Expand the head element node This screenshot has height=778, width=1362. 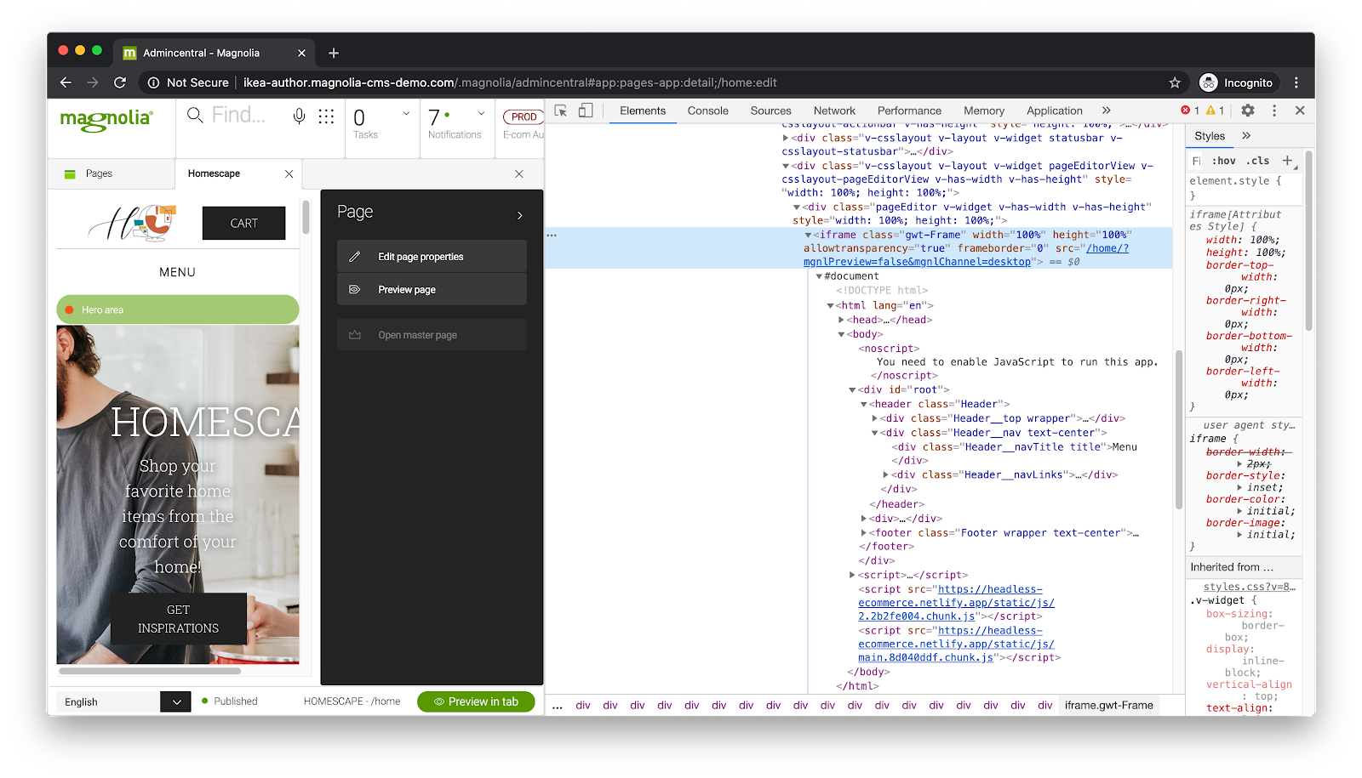tap(841, 320)
